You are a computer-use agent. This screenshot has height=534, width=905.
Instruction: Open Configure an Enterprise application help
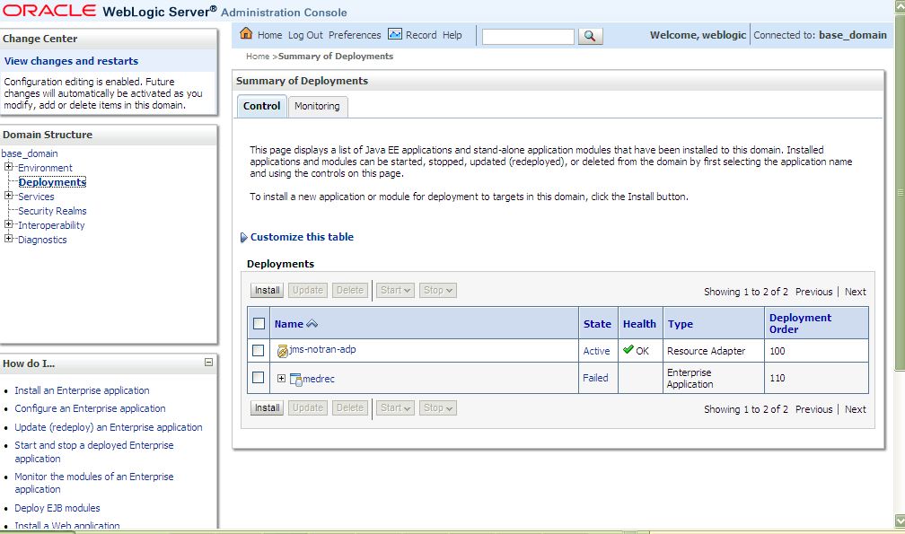(x=90, y=408)
